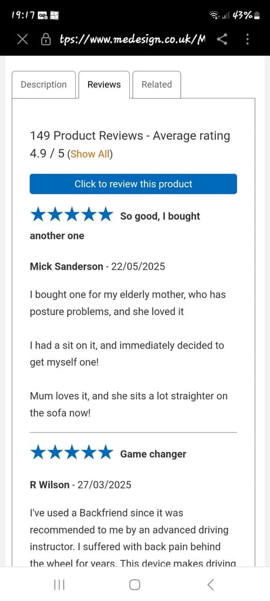
Task: Tap the padlock site security icon
Action: click(46, 39)
